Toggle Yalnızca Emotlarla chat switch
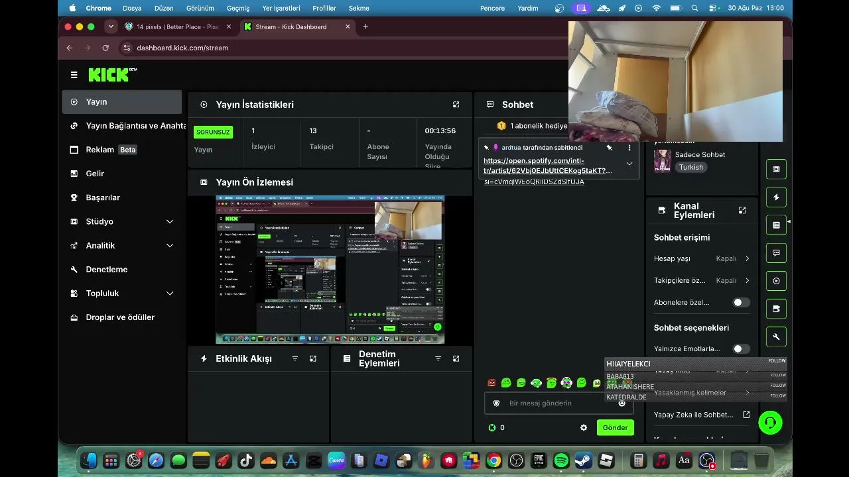Viewport: 849px width, 477px height. tap(741, 348)
